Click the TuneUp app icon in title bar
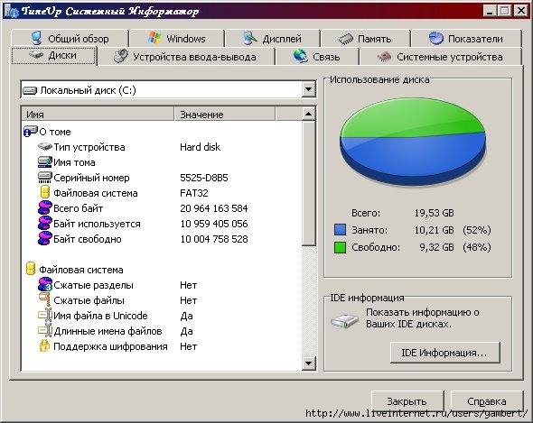This screenshot has height=423, width=533. 11,11
